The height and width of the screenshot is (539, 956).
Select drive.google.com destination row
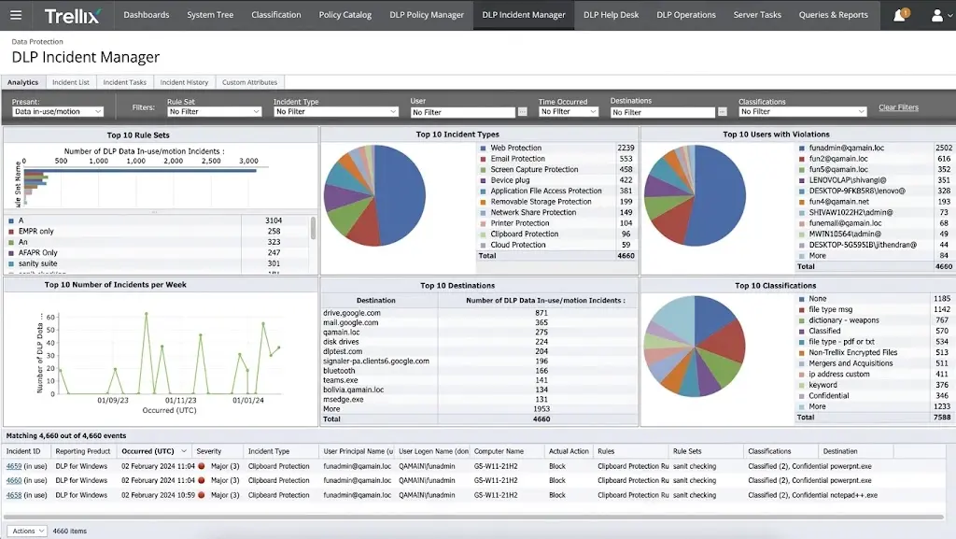click(x=479, y=313)
